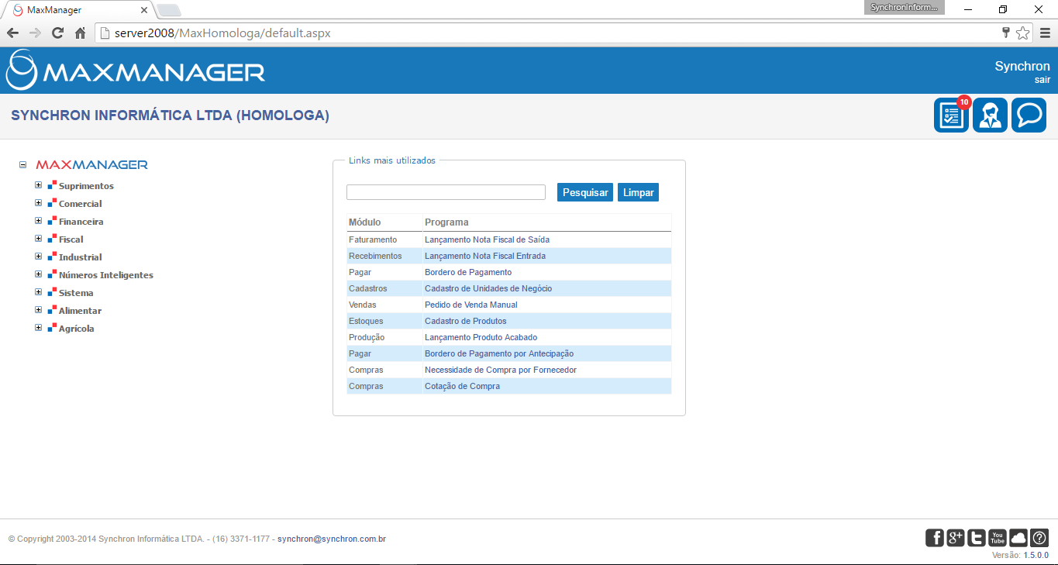Click the MaxManager logo in header

[x=136, y=71]
